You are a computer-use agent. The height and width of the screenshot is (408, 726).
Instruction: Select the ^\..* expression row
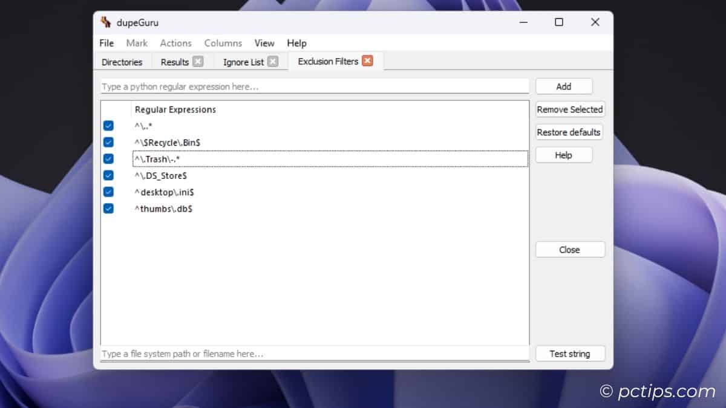click(x=330, y=126)
